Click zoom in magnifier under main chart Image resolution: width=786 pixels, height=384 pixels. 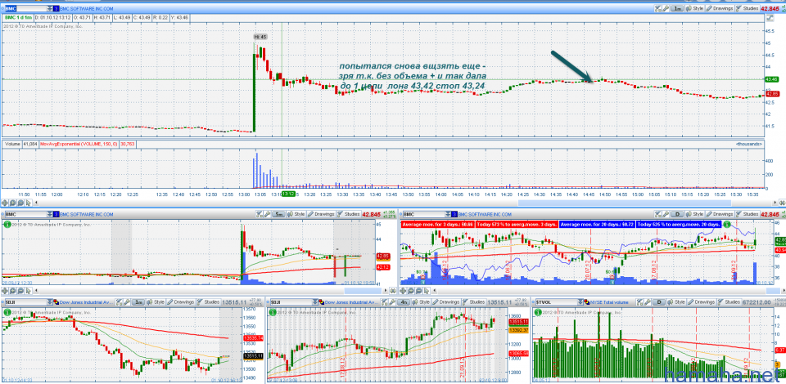pyautogui.click(x=12, y=202)
